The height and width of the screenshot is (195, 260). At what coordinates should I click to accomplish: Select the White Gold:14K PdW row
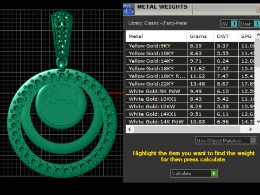190,121
